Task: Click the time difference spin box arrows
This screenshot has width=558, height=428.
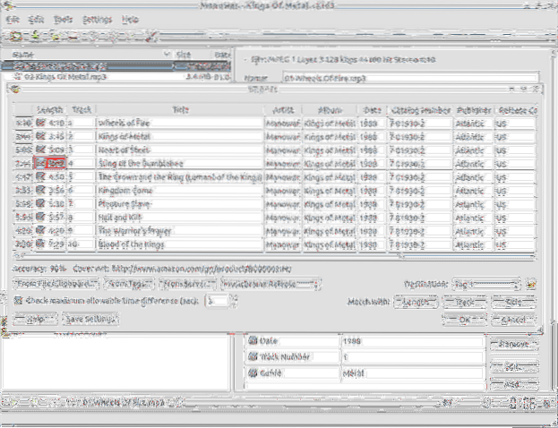Action: tap(234, 301)
